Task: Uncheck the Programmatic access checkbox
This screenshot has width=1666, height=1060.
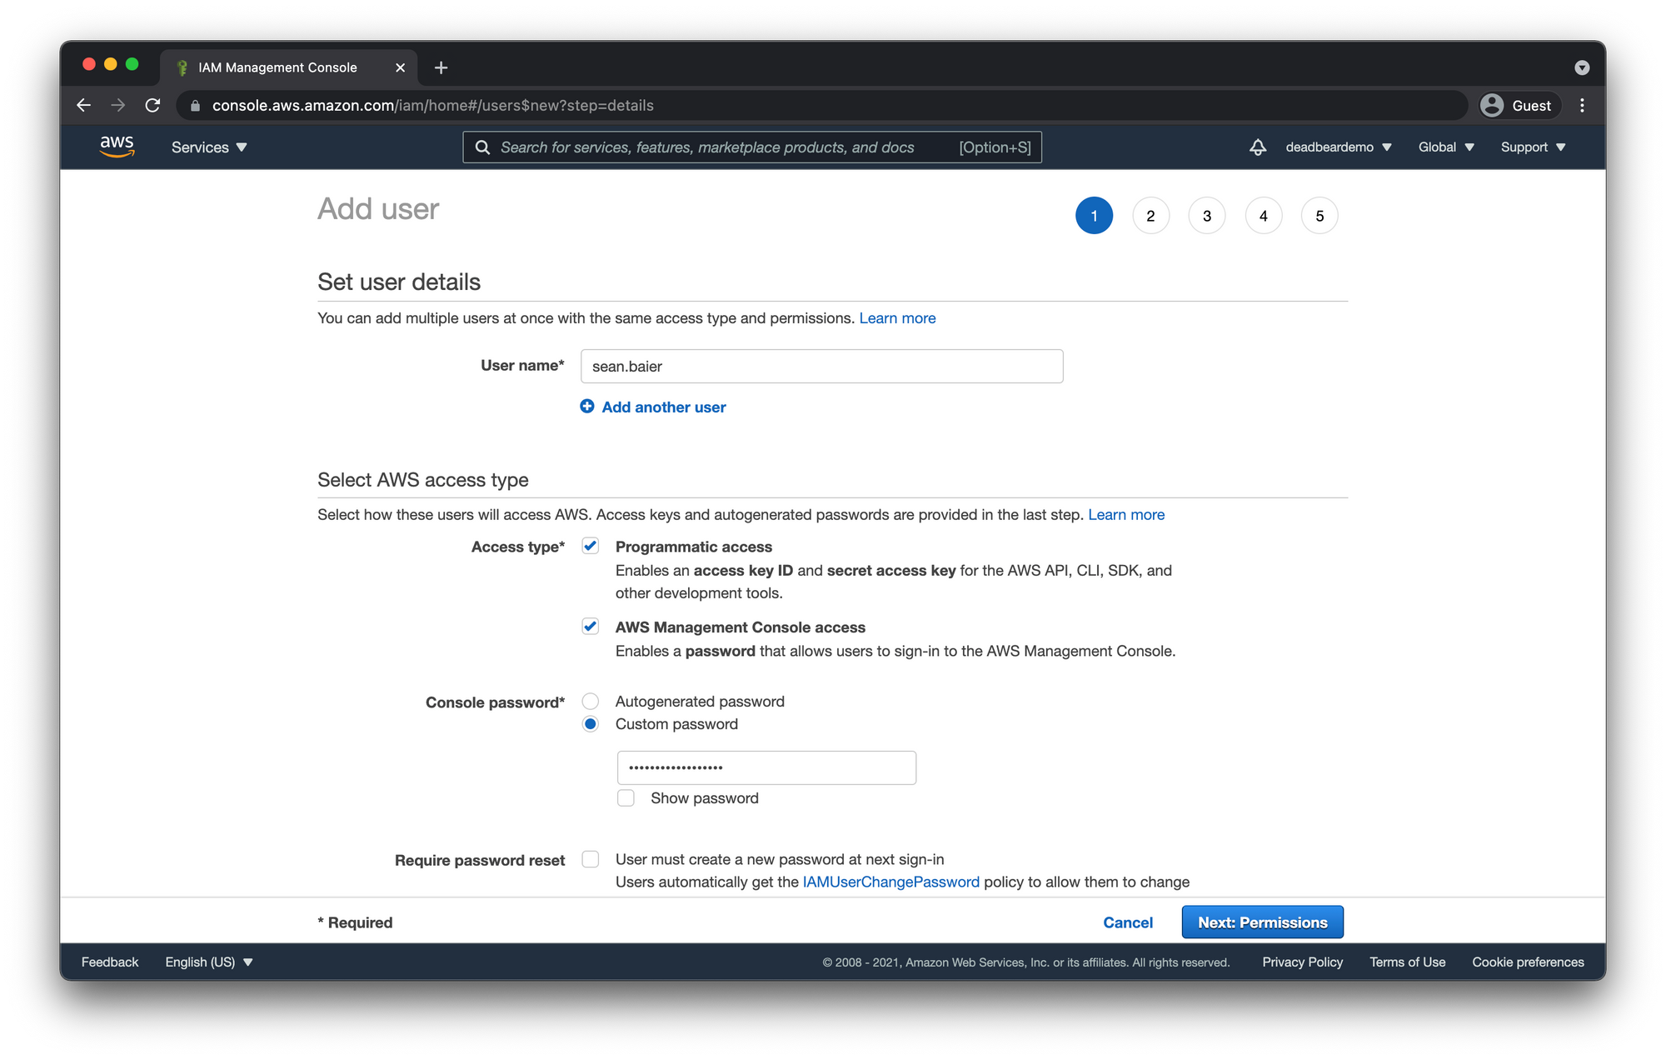Action: 590,546
